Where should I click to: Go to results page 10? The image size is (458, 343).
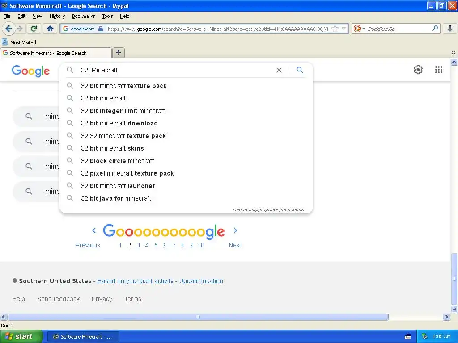201,245
